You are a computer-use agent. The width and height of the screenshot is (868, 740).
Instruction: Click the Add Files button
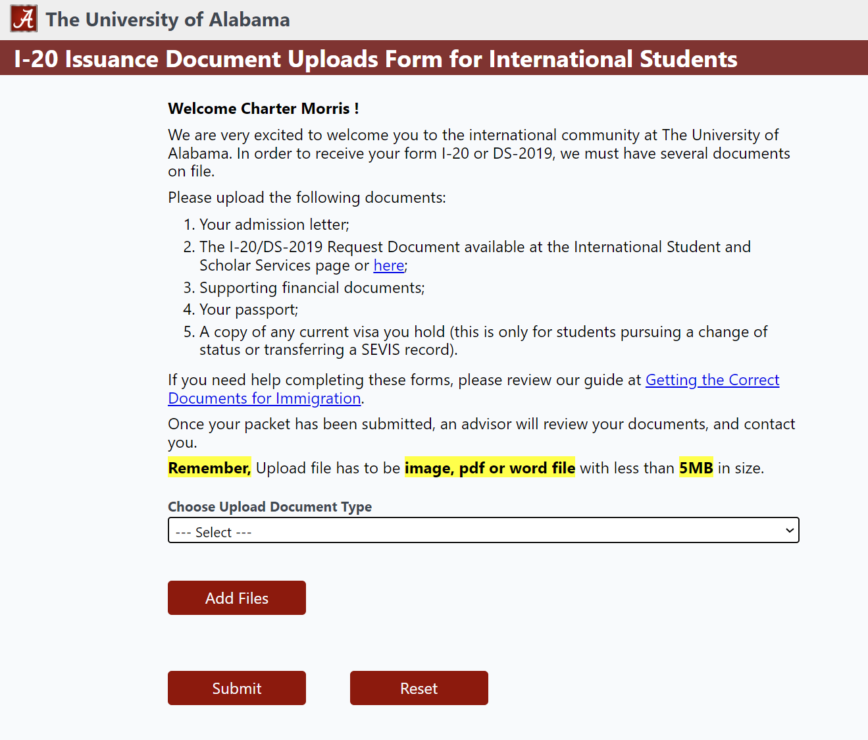(236, 598)
